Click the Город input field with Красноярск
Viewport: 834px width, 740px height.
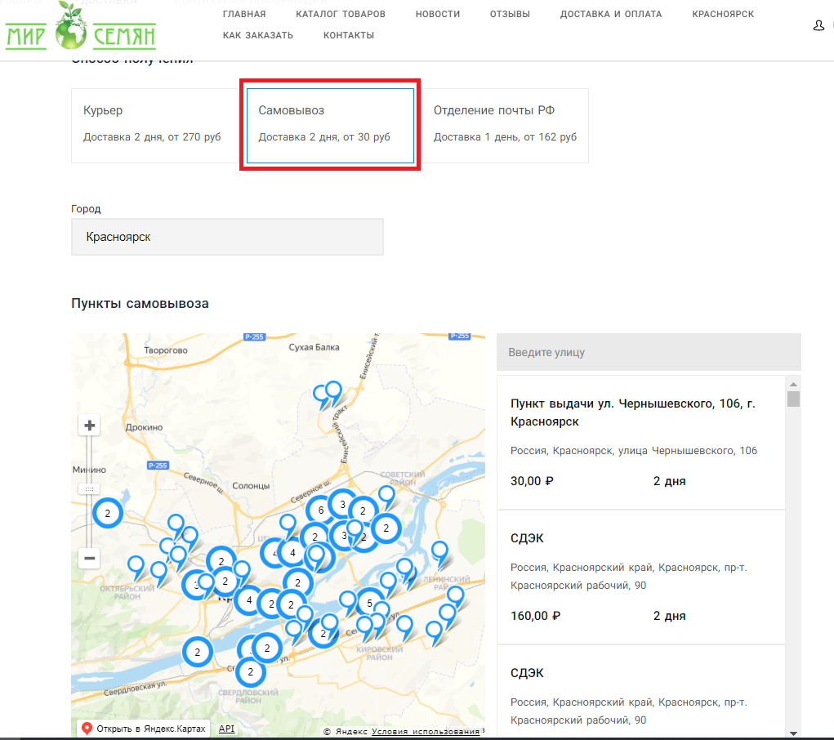pos(227,237)
